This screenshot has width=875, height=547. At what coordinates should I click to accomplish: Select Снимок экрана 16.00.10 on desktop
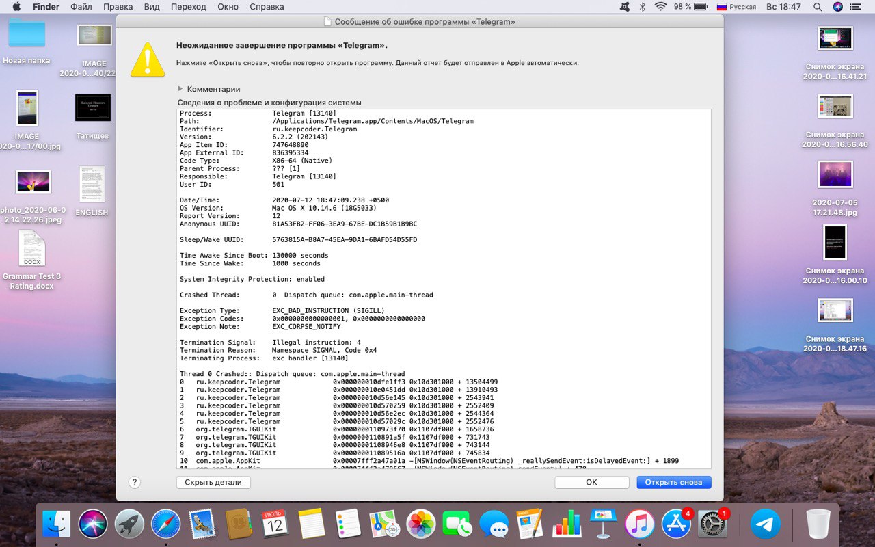835,254
